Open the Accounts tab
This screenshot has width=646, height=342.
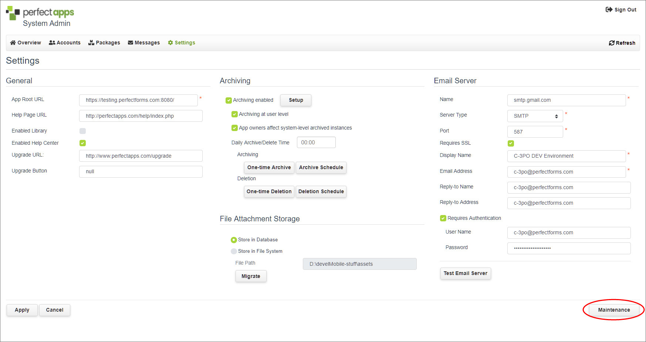[x=65, y=43]
